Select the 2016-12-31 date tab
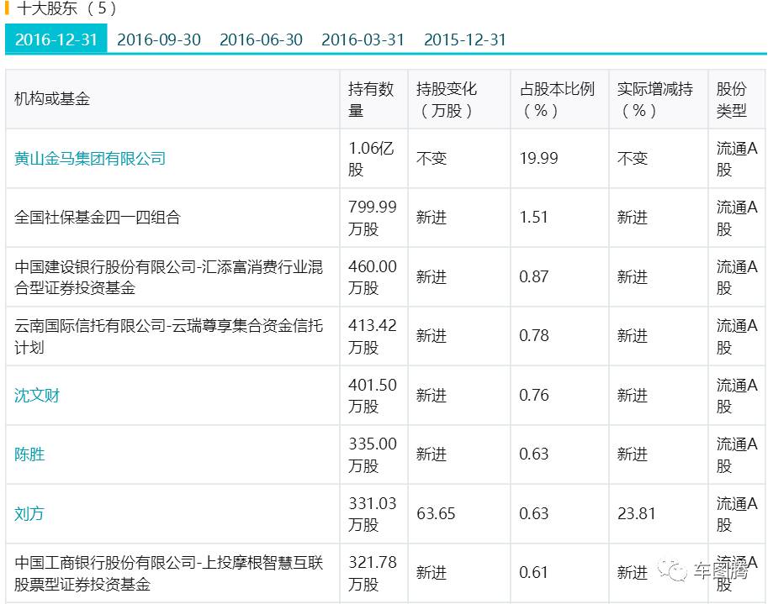This screenshot has height=604, width=773. pyautogui.click(x=56, y=39)
